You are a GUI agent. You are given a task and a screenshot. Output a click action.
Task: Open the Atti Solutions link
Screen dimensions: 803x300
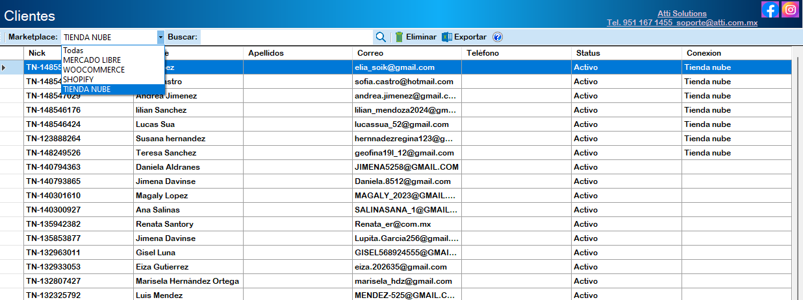682,14
